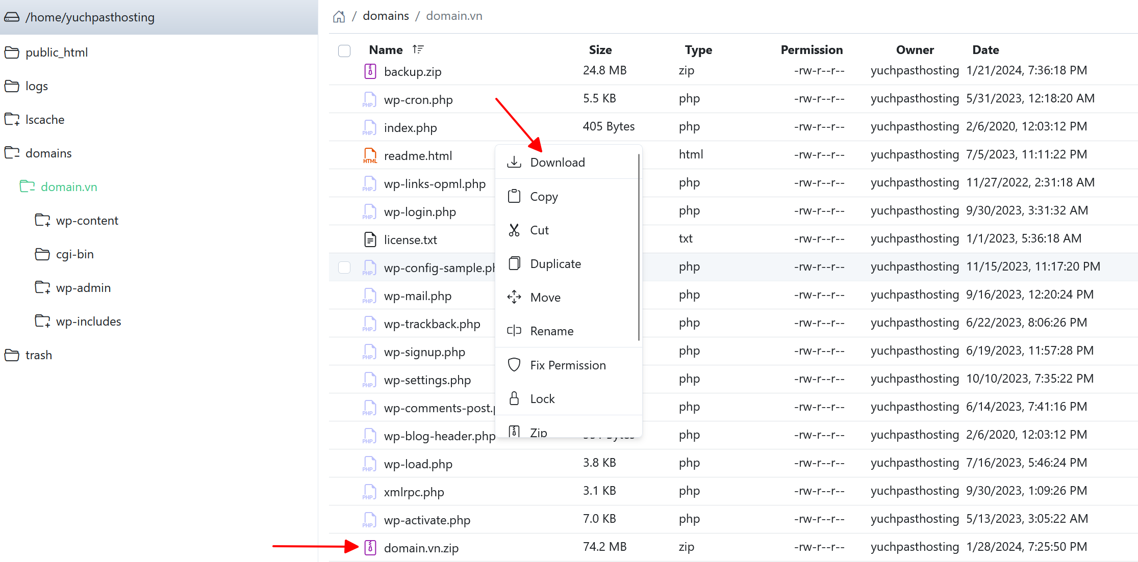Click the Fix Permission shield icon
Viewport: 1138px width, 562px height.
tap(514, 365)
